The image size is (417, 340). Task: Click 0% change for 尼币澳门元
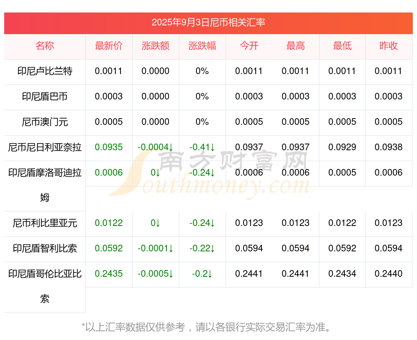coord(202,122)
